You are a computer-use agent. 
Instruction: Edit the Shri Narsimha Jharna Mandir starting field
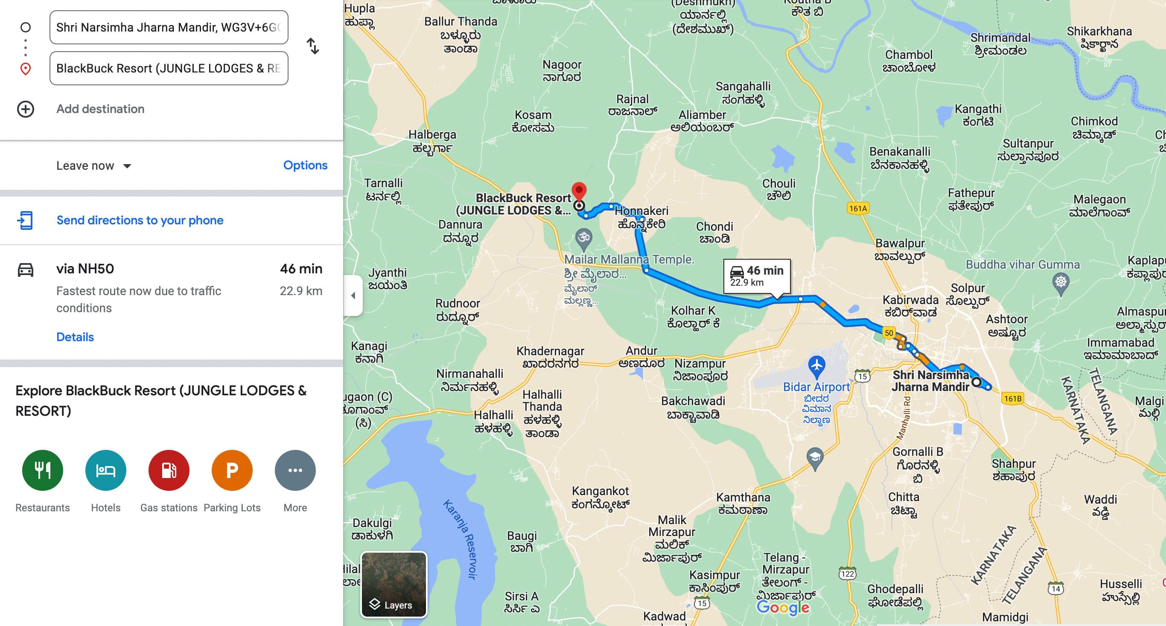169,28
